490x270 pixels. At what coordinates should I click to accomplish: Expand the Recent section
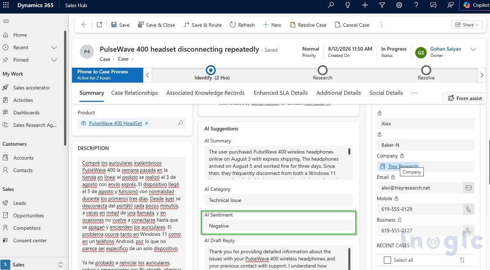(54, 47)
